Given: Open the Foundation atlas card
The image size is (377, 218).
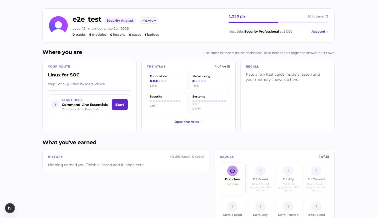Looking at the screenshot, I should coord(167,81).
